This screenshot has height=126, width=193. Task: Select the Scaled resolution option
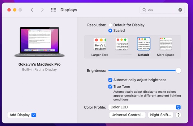click(110, 30)
